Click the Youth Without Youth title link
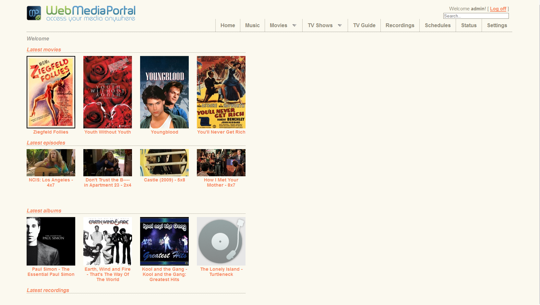 click(x=108, y=132)
